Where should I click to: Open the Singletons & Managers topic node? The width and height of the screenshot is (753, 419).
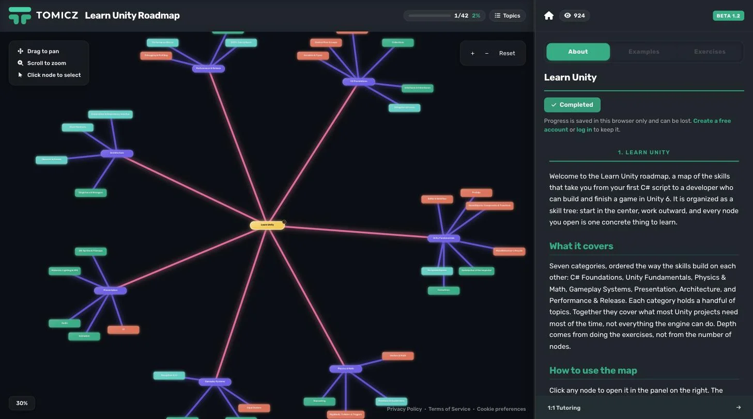[x=90, y=192]
